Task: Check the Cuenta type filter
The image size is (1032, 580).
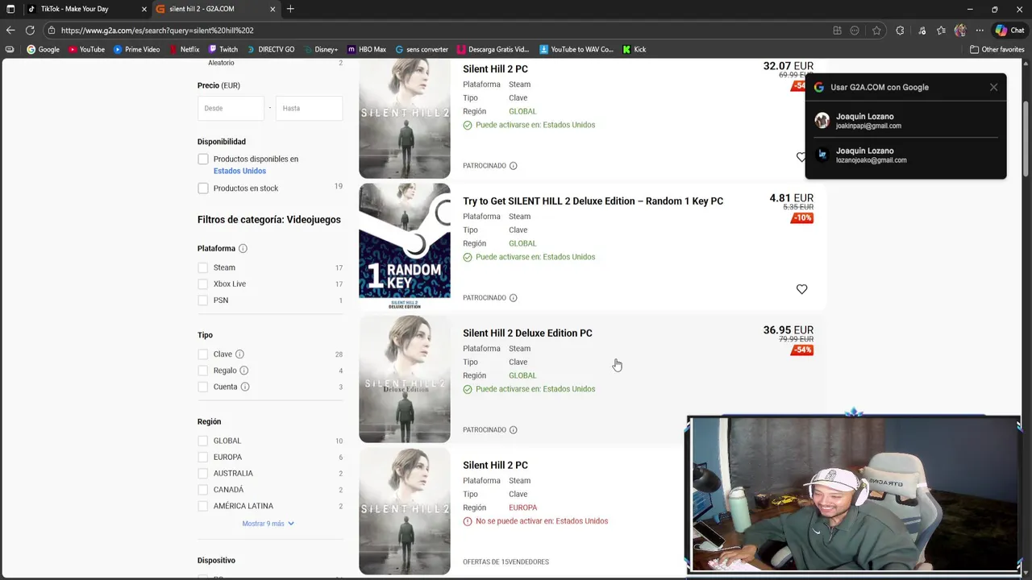Action: click(203, 387)
